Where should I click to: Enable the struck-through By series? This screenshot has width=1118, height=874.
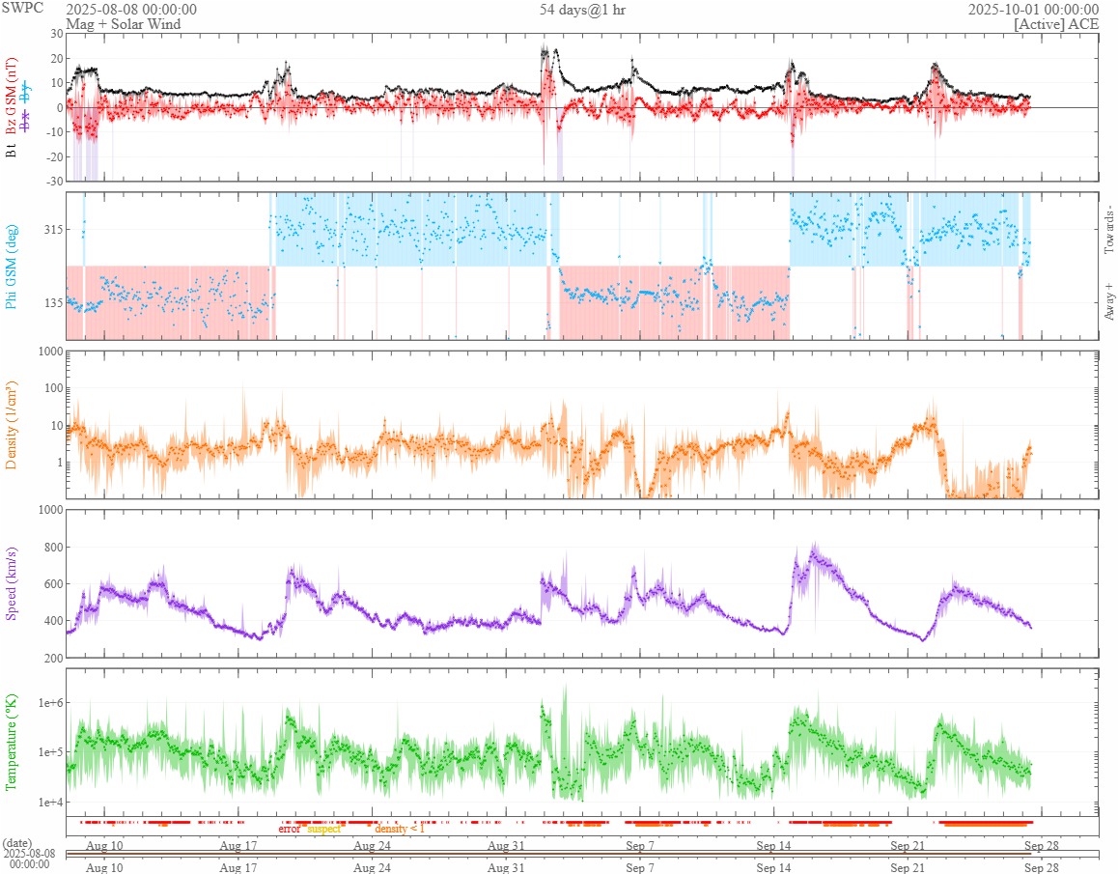tap(26, 92)
